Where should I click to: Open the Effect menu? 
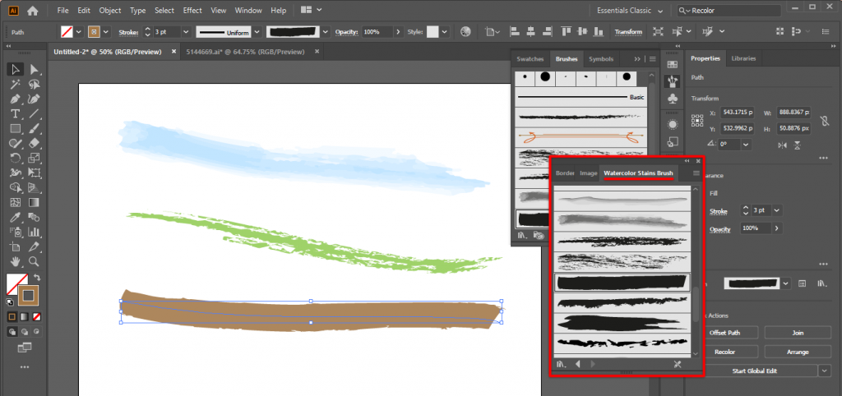192,11
